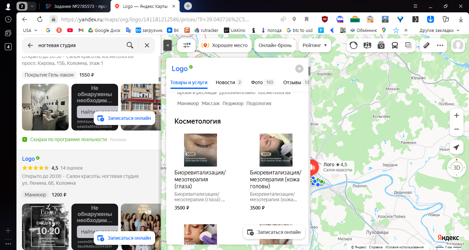Click Покрытие Гель-лаком service tag
The width and height of the screenshot is (469, 250).
[49, 75]
